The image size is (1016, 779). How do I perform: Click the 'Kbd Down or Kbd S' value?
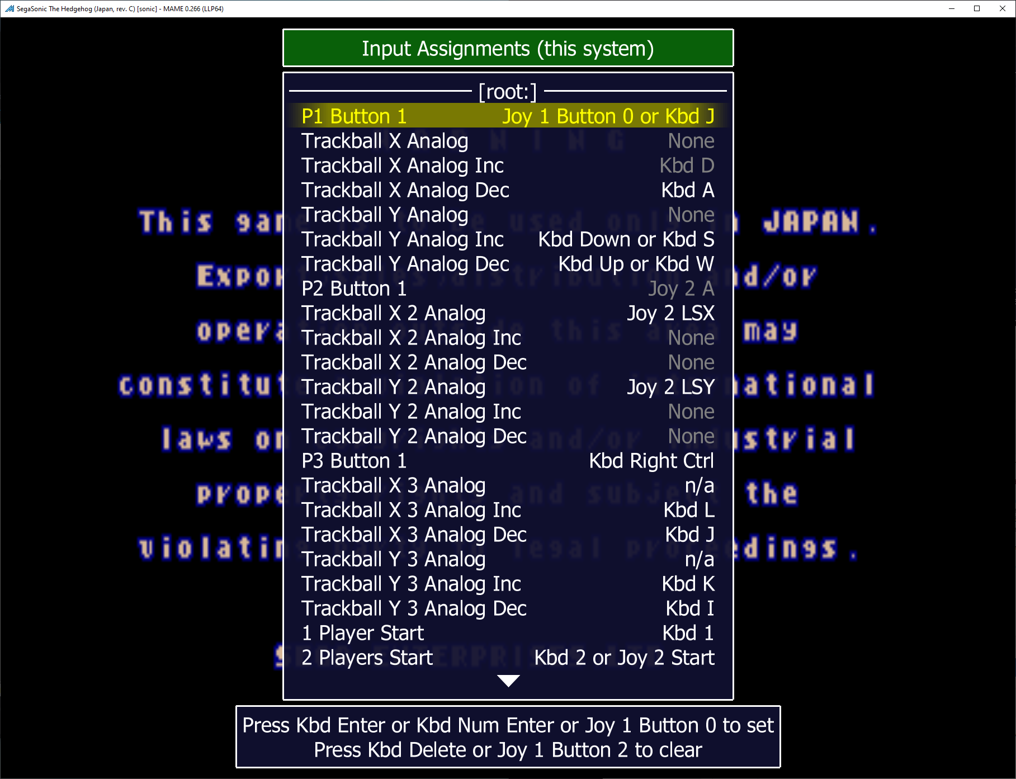coord(626,239)
